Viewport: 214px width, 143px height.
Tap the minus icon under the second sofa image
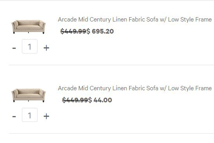pyautogui.click(x=14, y=116)
